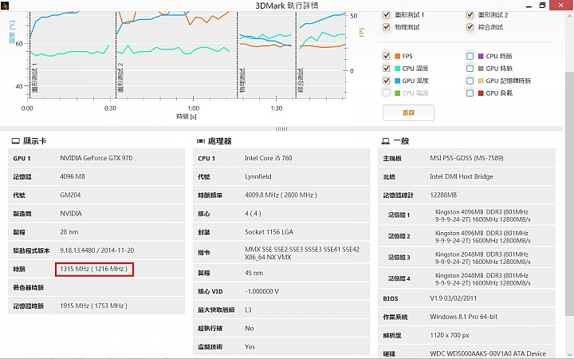Select the -1.000000 V core VID value

261,292
